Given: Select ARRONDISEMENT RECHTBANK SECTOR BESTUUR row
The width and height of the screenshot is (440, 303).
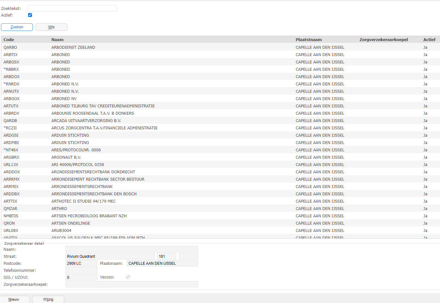Looking at the screenshot, I should (220, 179).
